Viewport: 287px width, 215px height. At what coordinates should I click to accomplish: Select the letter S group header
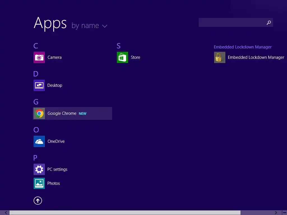pos(119,46)
